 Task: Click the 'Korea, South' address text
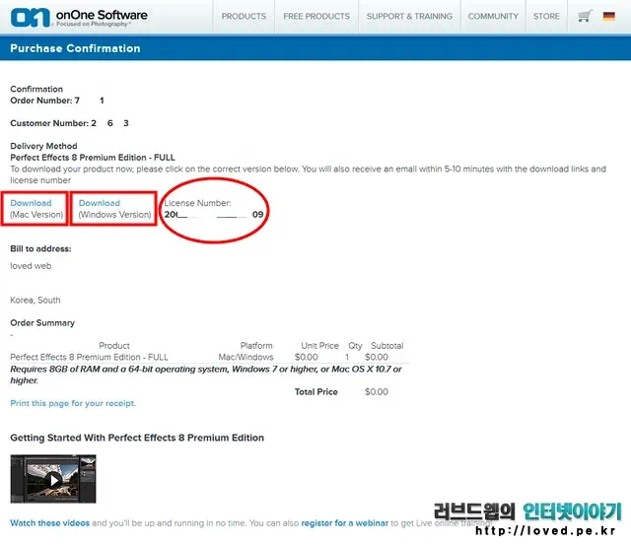coord(35,300)
